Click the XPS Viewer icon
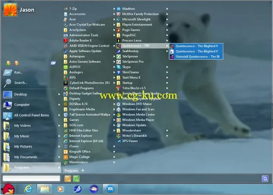Viewport: 273px width, 195px height. pyautogui.click(x=118, y=141)
